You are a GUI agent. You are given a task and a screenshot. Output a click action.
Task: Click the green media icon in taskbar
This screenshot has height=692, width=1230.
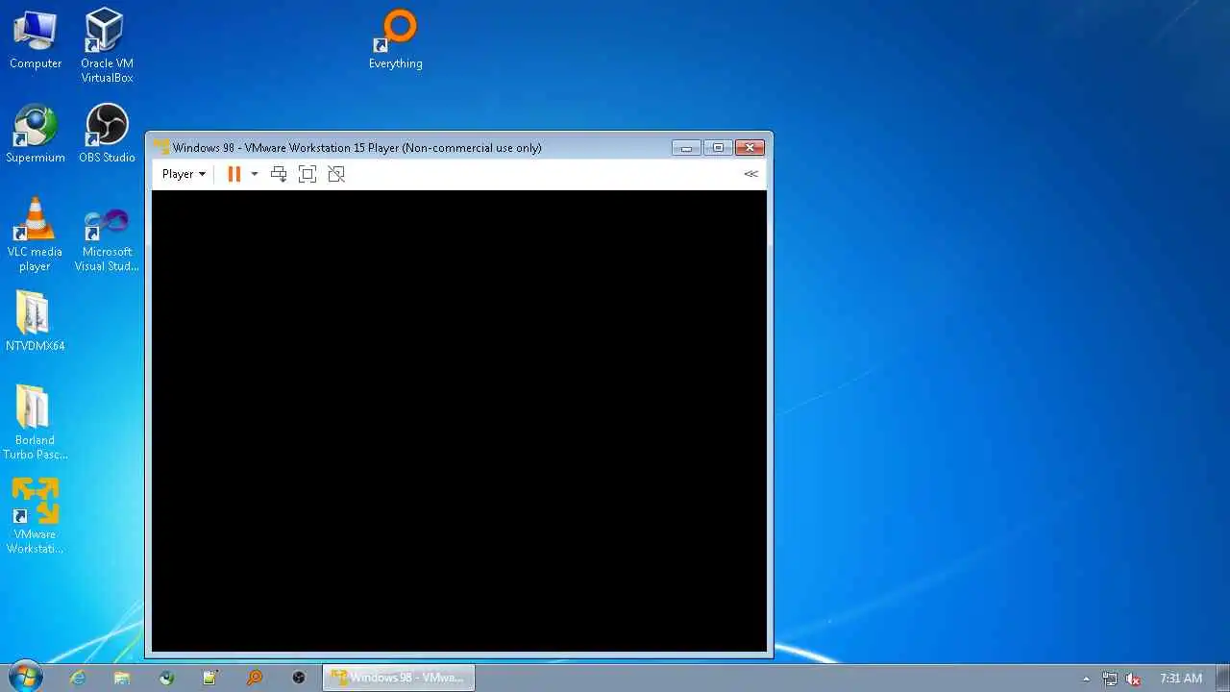[166, 678]
